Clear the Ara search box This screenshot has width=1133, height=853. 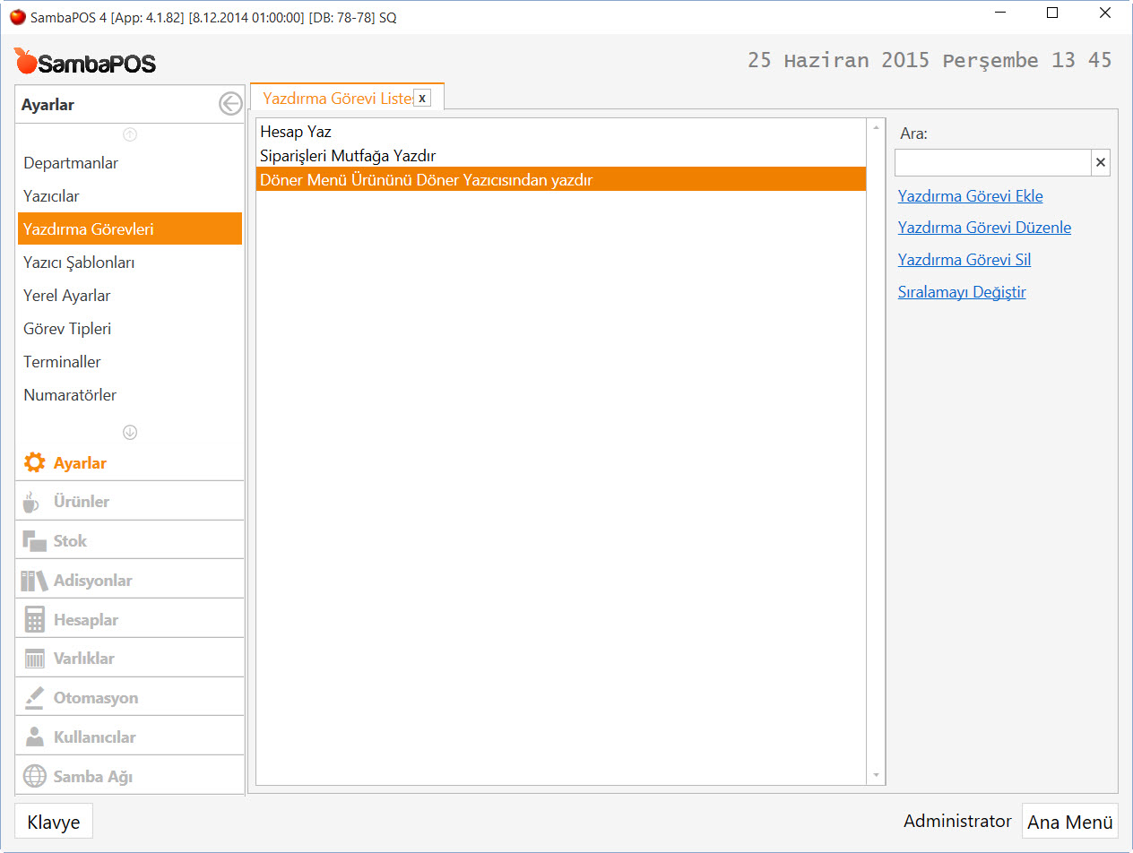(1101, 163)
